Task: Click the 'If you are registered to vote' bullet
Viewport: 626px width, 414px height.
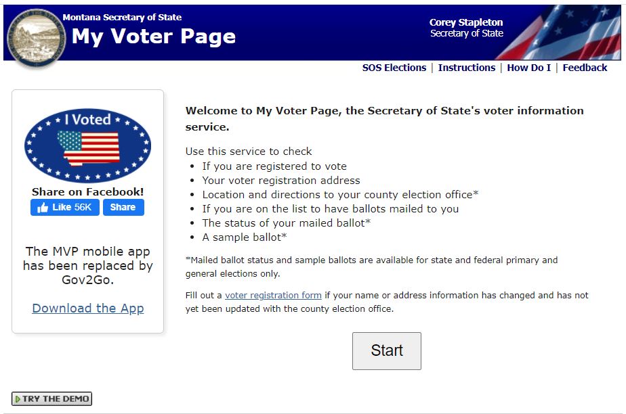Action: coord(274,166)
